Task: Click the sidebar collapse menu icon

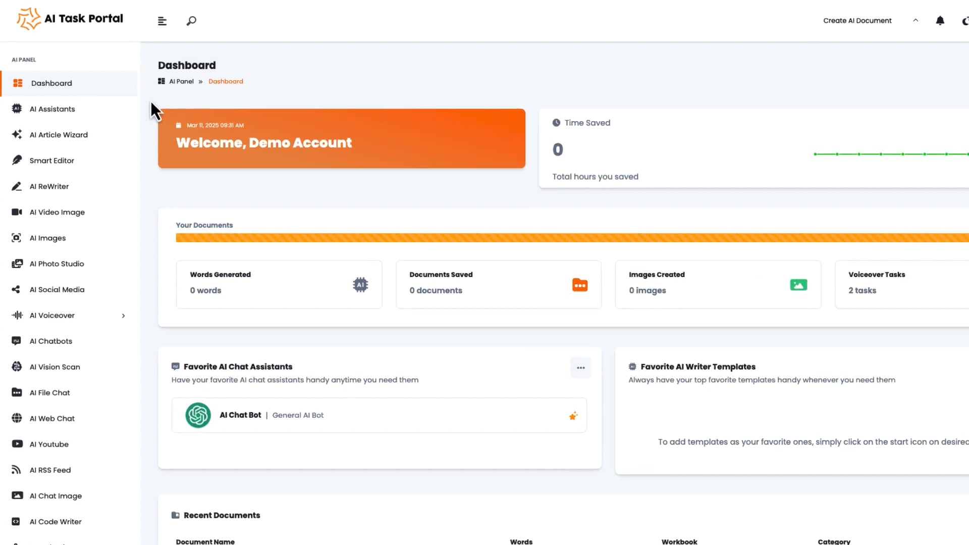Action: 162,21
